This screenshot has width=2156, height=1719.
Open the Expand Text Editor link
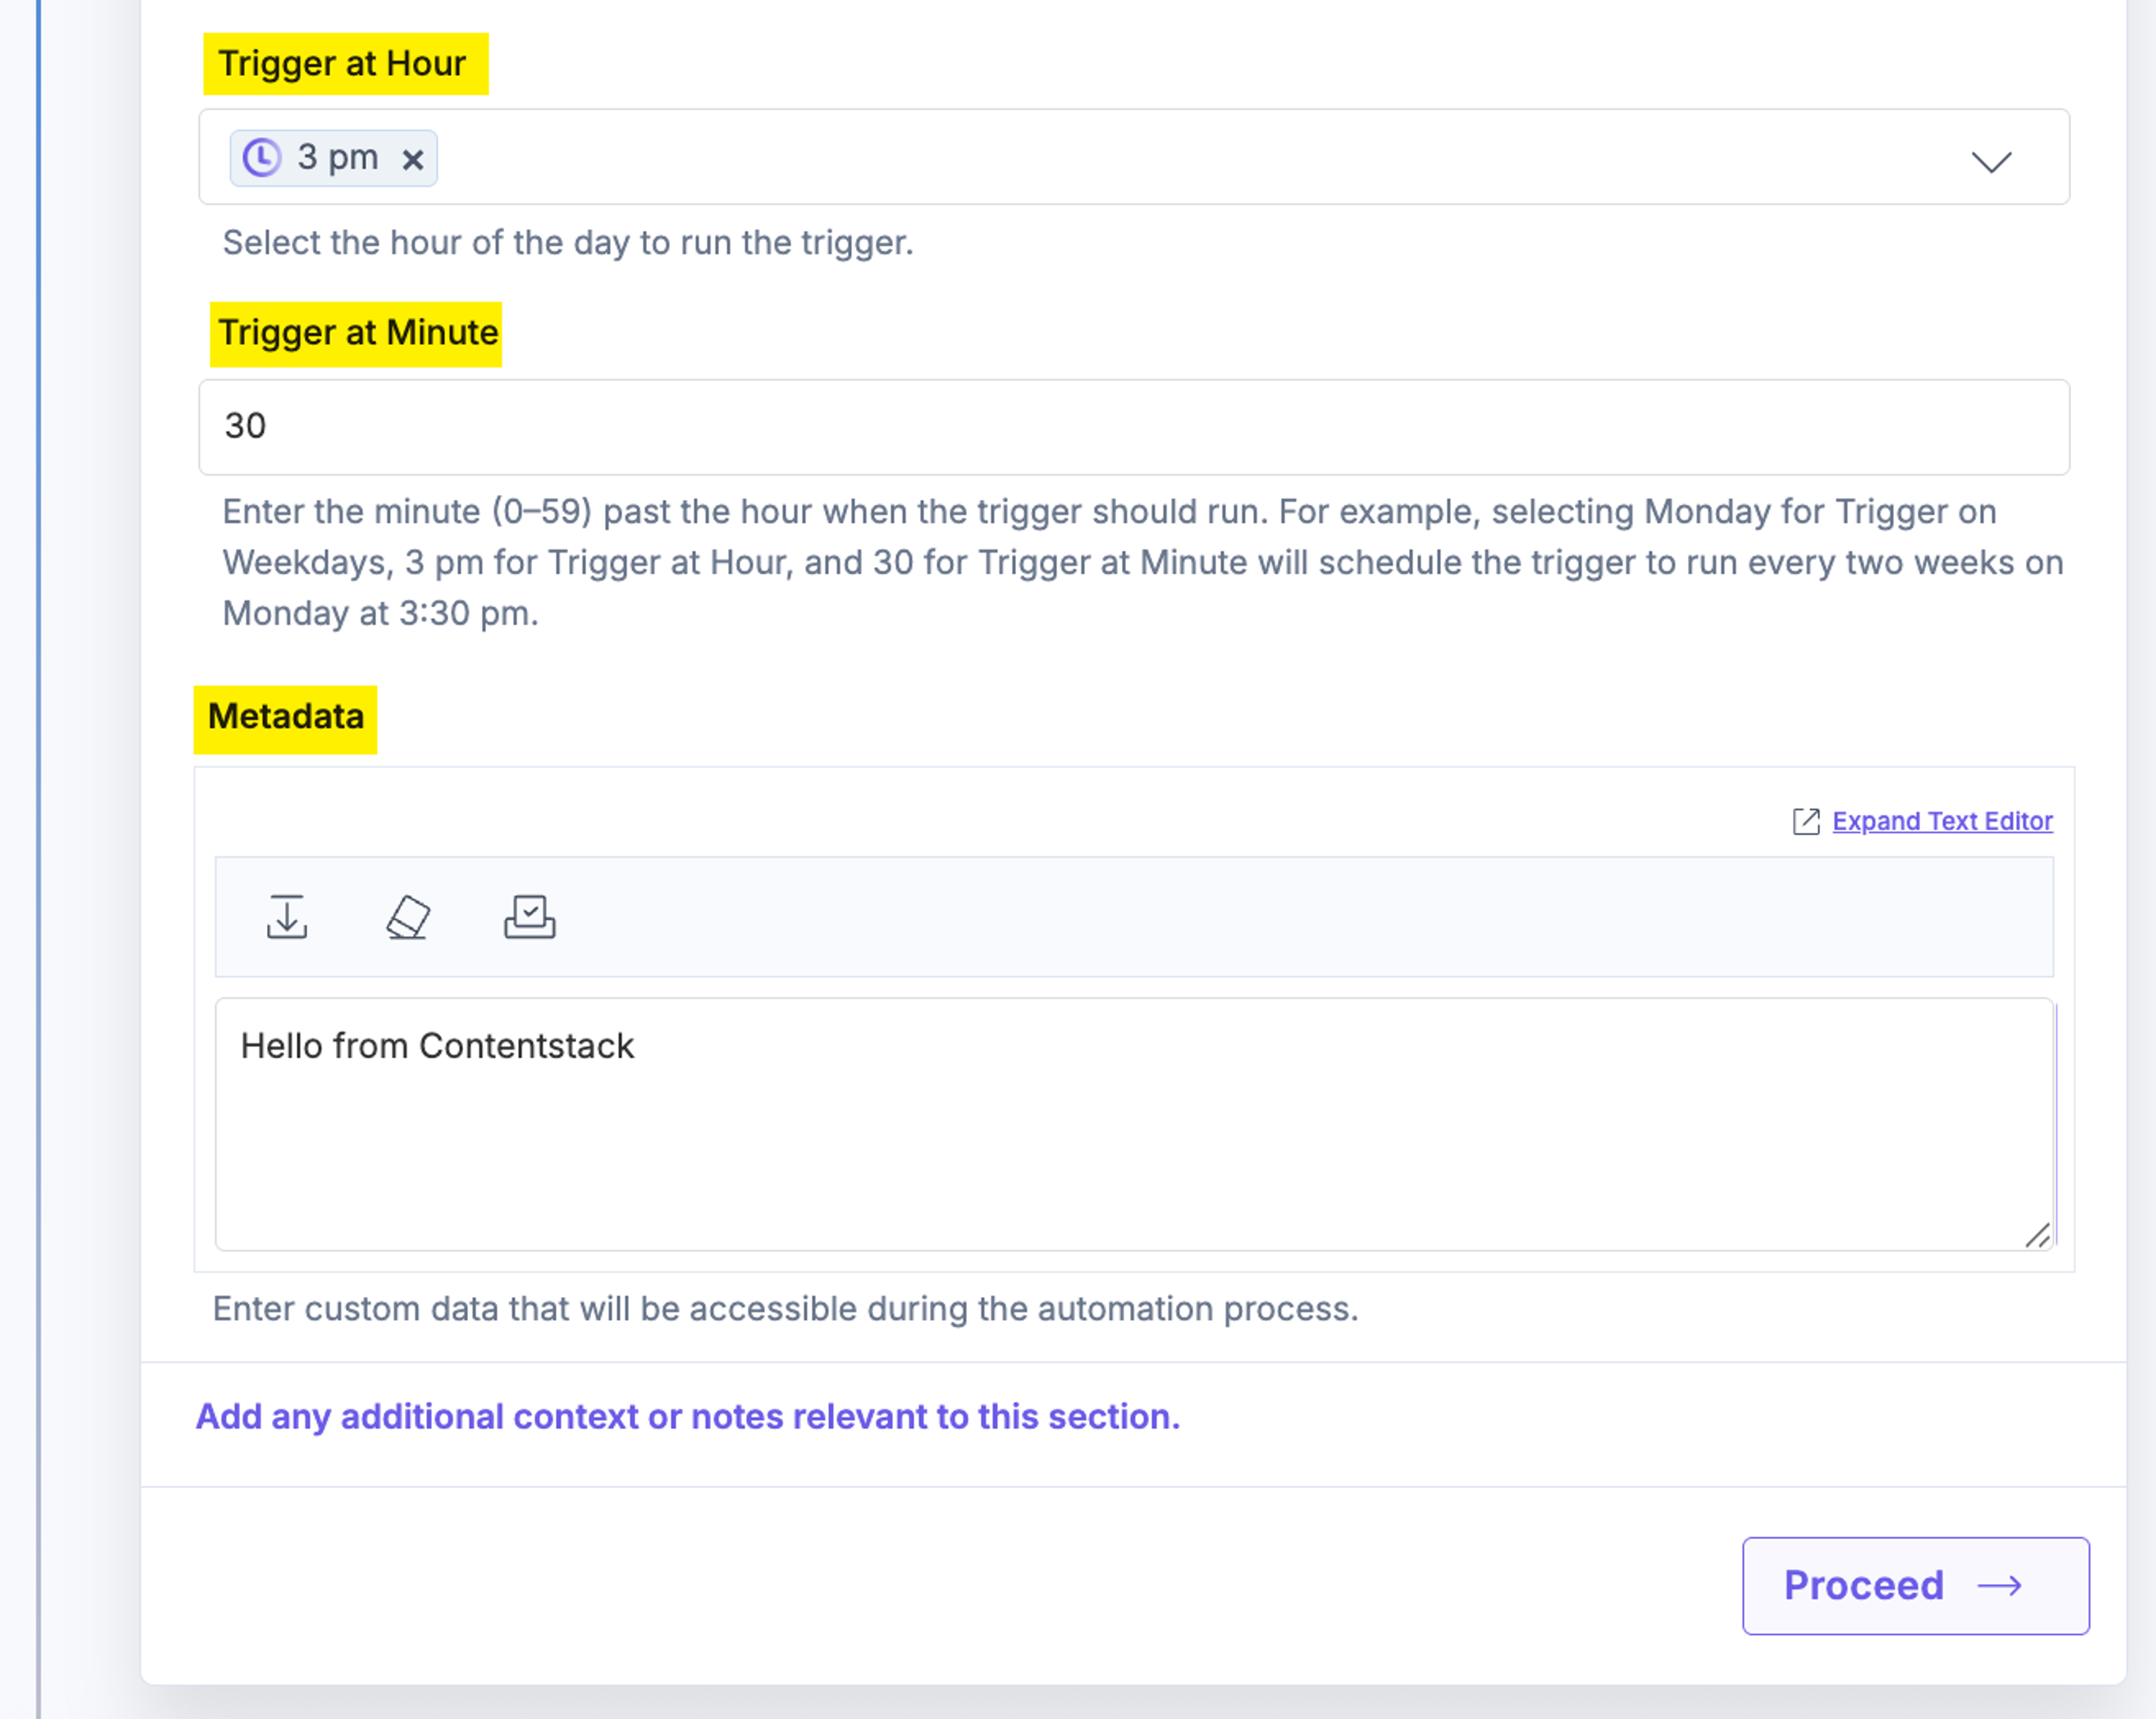tap(1941, 821)
